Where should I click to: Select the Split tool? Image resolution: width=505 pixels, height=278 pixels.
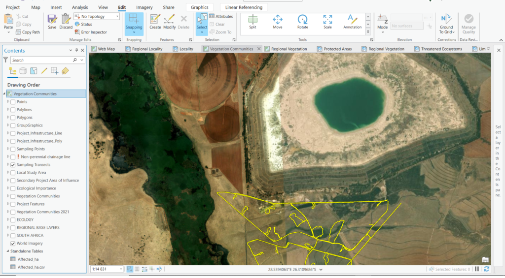coord(252,21)
